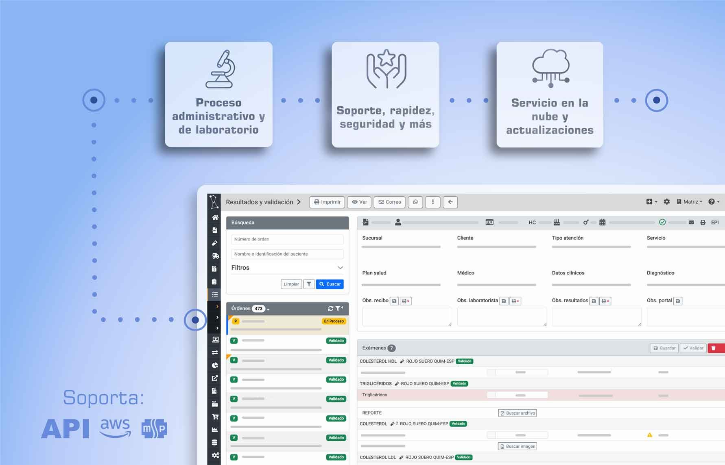Click the save icon beside Obs. recibo

tap(394, 301)
